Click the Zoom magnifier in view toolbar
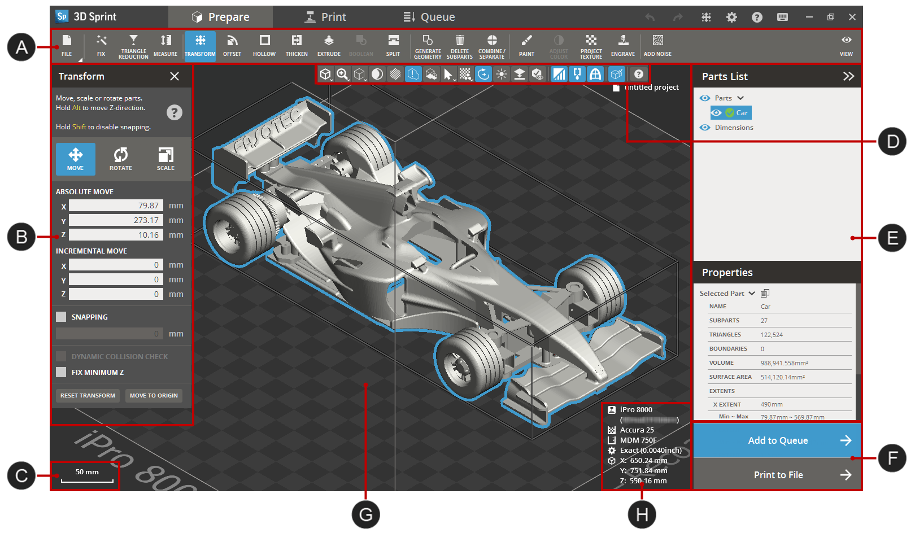 click(342, 74)
